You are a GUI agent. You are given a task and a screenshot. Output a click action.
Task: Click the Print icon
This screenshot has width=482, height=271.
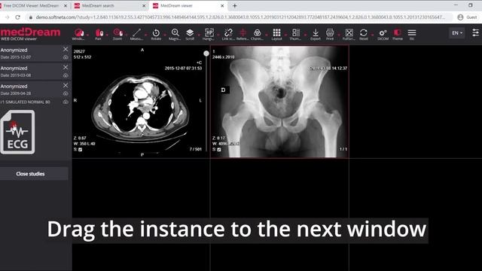pos(330,32)
